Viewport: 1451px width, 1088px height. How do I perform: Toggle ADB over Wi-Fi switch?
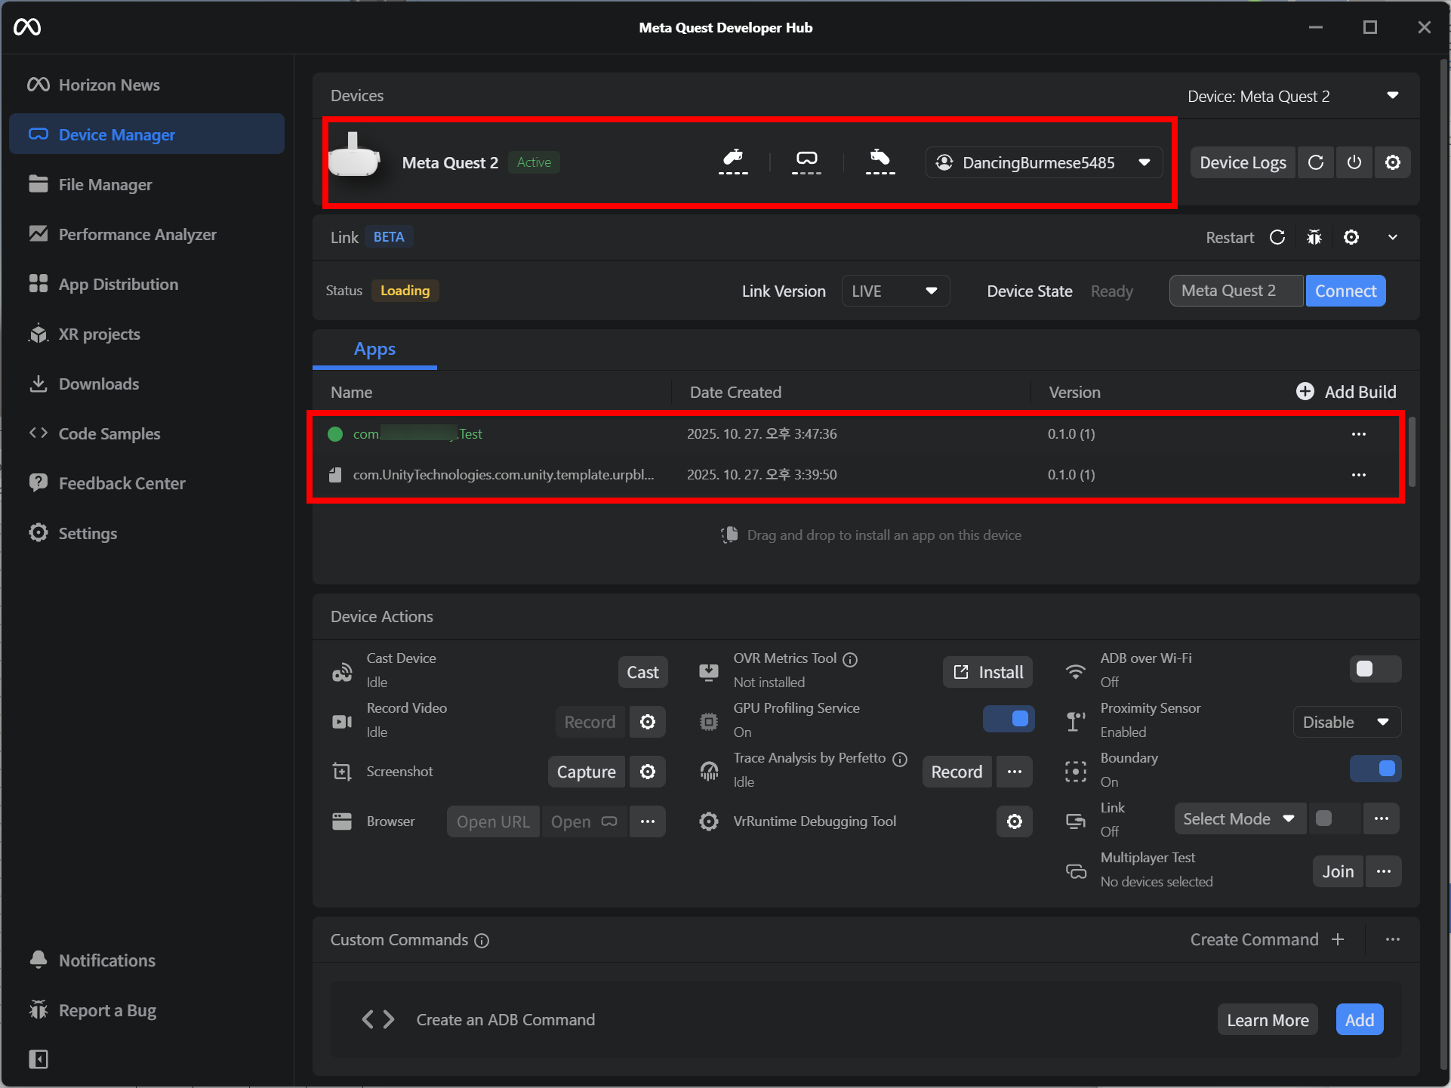tap(1375, 669)
